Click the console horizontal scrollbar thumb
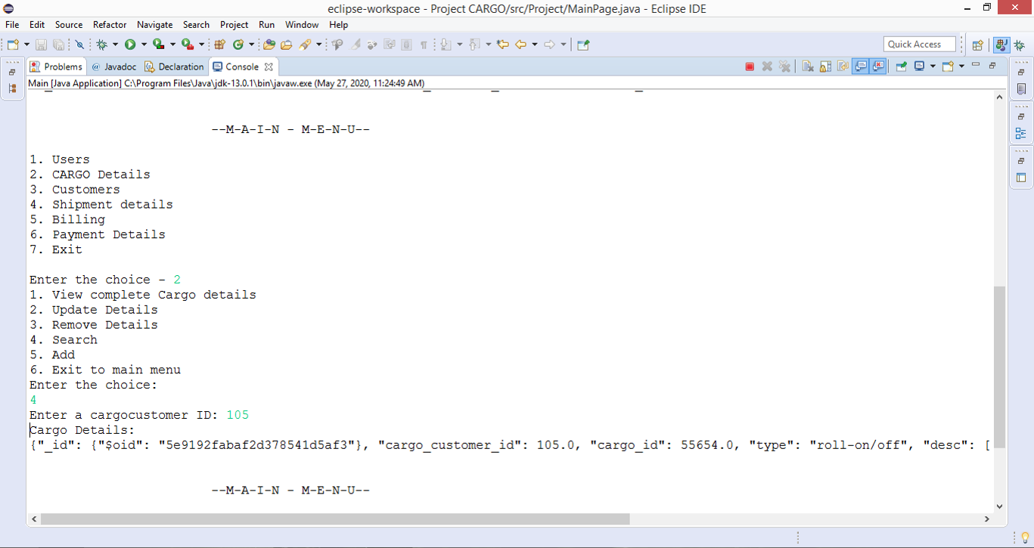 pos(335,519)
